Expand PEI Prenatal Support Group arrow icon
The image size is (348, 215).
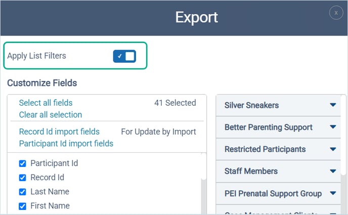pyautogui.click(x=333, y=193)
